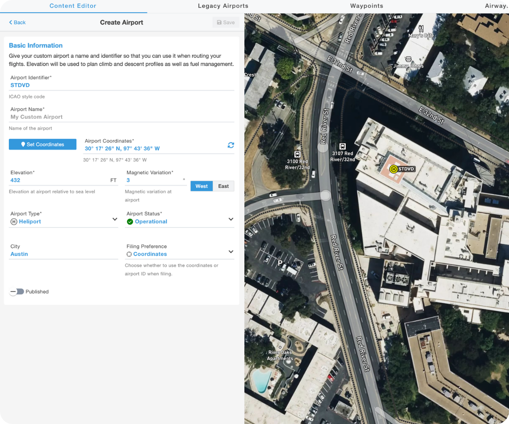Click the Set Coordinates button
509x424 pixels.
click(42, 145)
